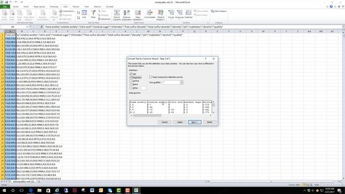The width and height of the screenshot is (345, 194).
Task: Click the From Text icon
Action: pos(19,15)
